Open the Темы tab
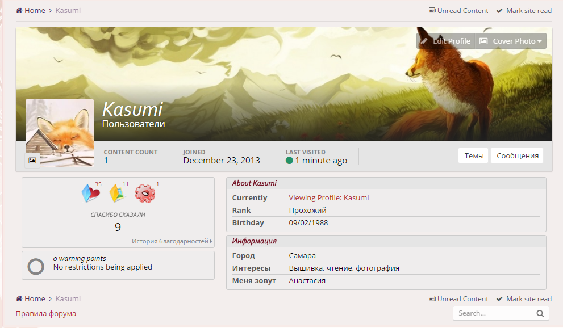Viewport: 563px width, 328px height. (474, 155)
